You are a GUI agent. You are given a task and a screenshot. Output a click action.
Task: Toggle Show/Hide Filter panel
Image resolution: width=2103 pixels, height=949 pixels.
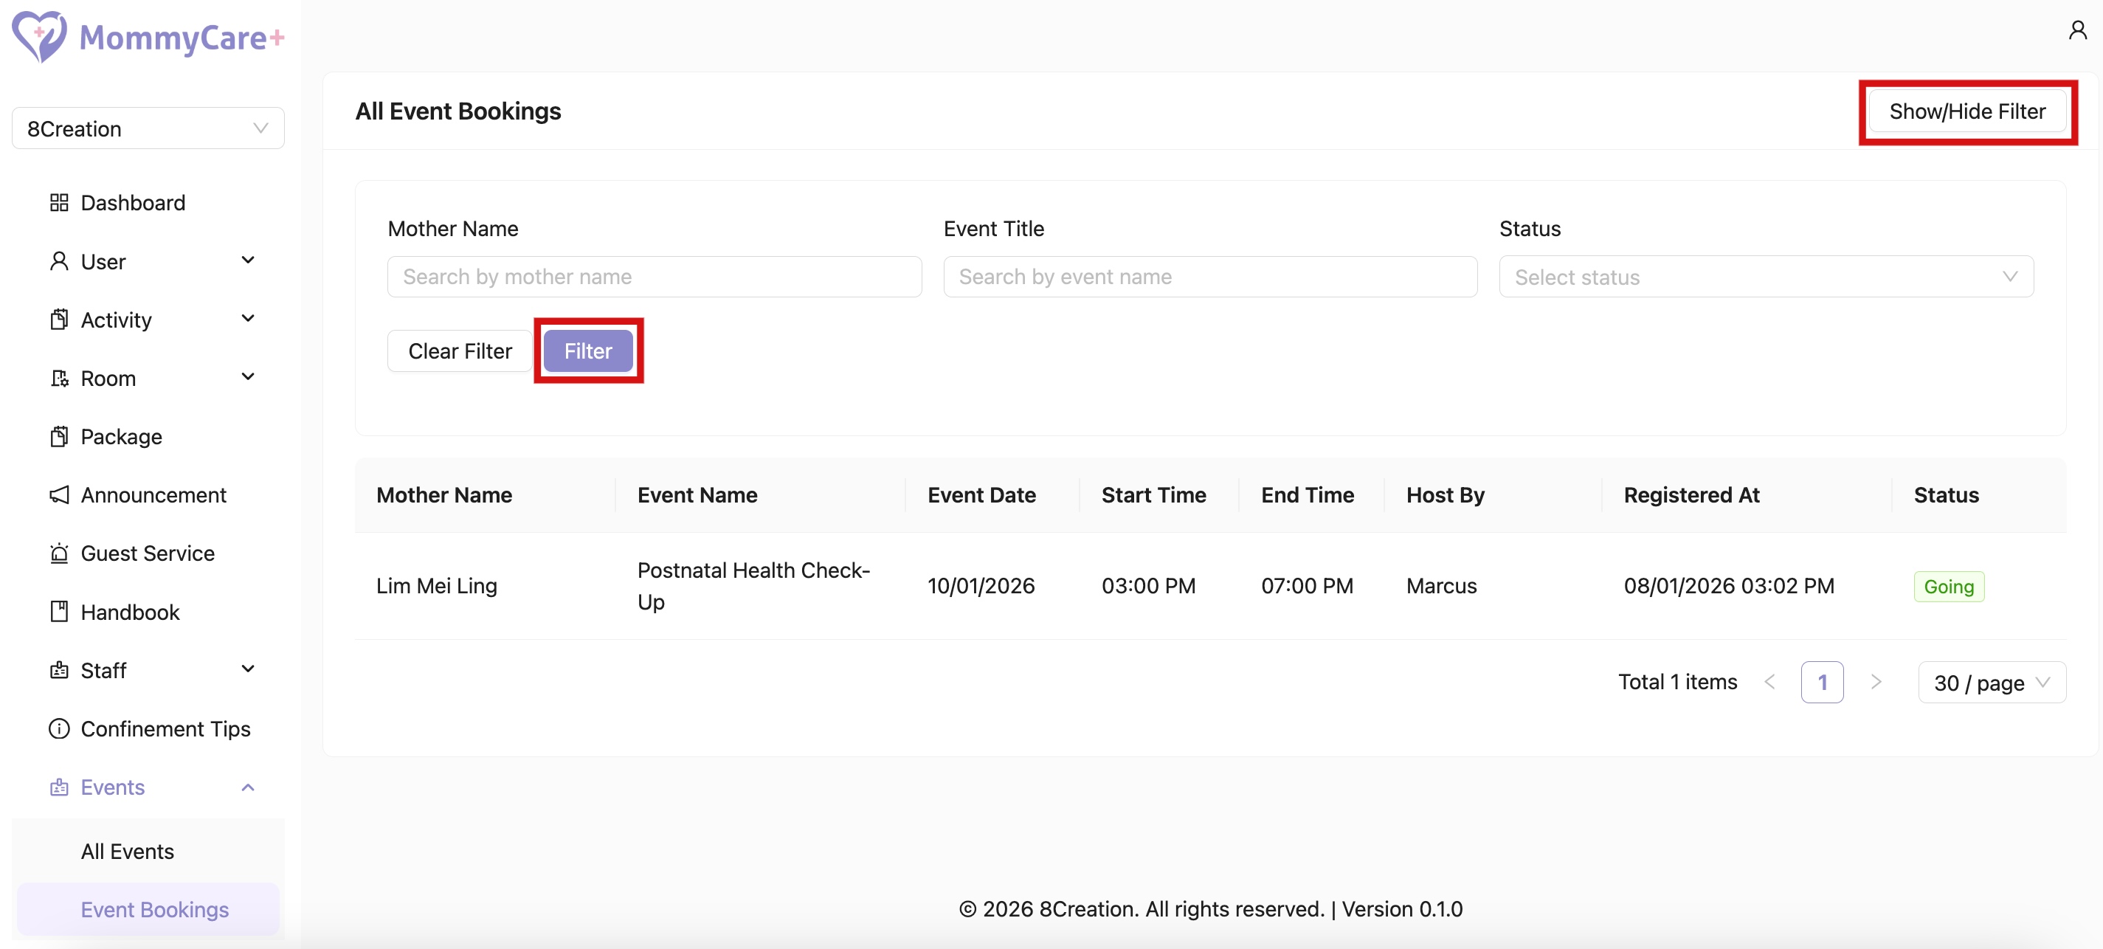pos(1966,111)
